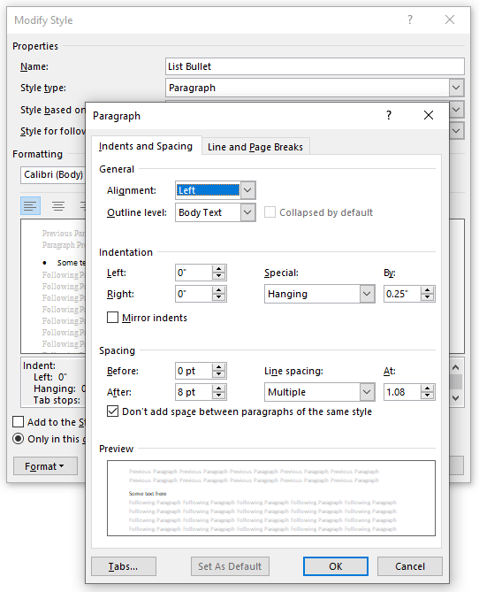Increase hanging By value up arrow
The height and width of the screenshot is (592, 479).
click(427, 290)
